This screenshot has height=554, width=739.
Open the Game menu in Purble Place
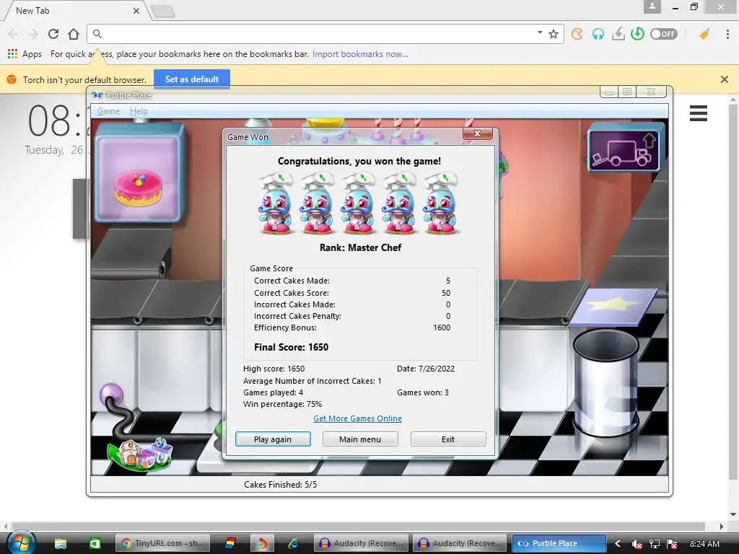(108, 111)
